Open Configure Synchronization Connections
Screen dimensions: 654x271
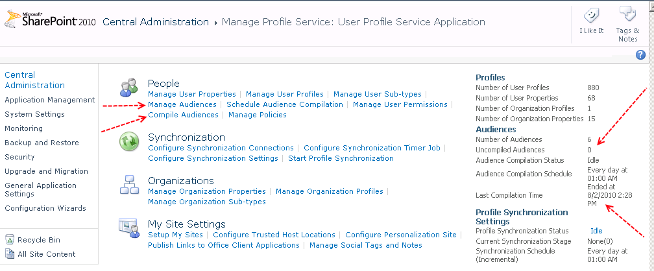coord(221,148)
